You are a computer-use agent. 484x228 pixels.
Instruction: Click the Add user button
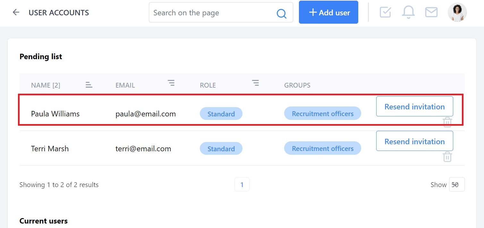tap(328, 12)
